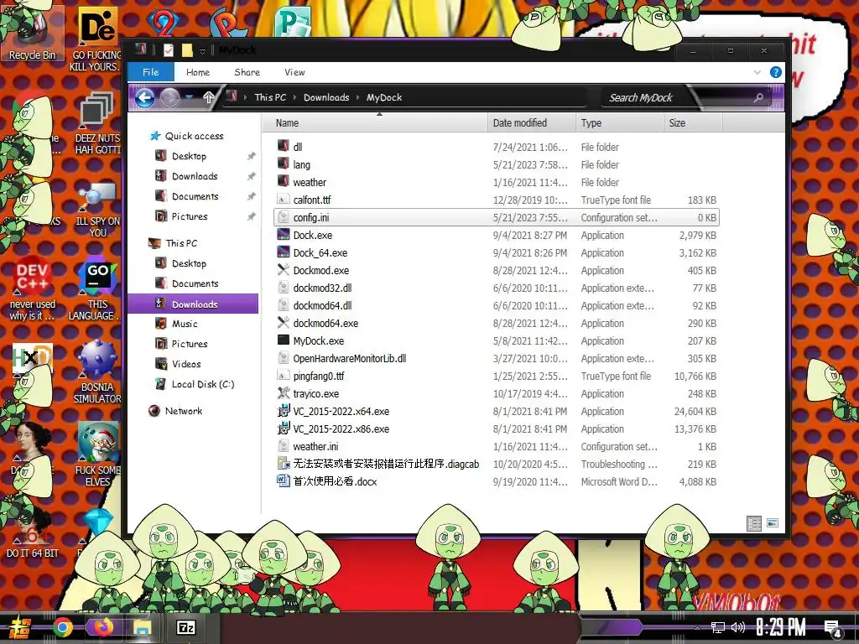This screenshot has width=859, height=644.
Task: Open Firefox from the taskbar
Action: (x=104, y=626)
